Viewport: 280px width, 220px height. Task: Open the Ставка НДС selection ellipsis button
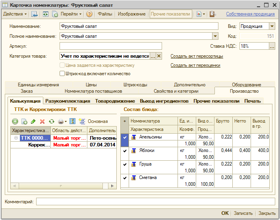click(x=272, y=46)
